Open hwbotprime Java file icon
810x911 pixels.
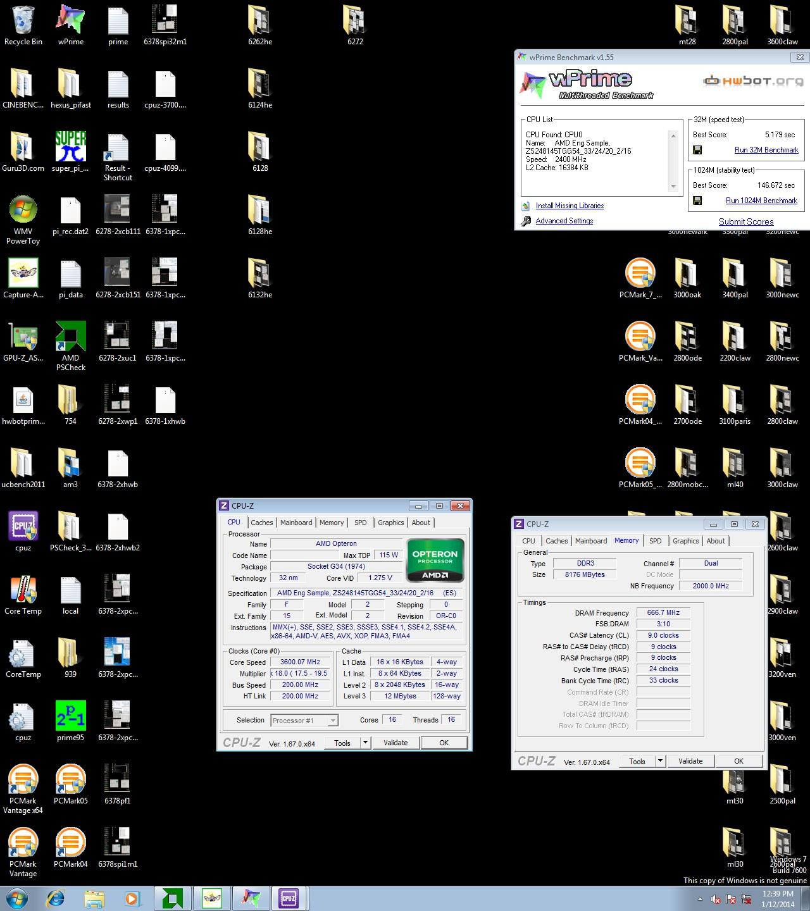point(23,405)
